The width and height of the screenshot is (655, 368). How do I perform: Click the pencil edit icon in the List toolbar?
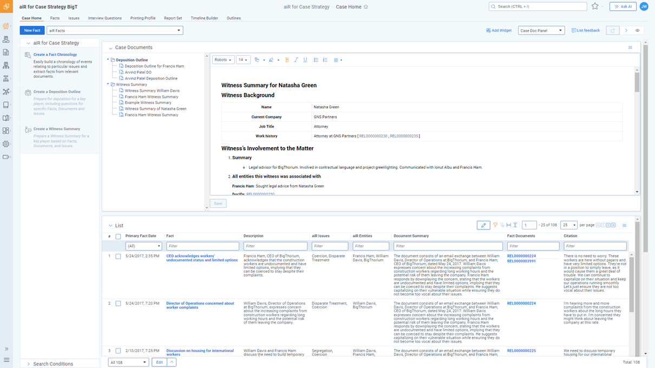pos(483,225)
